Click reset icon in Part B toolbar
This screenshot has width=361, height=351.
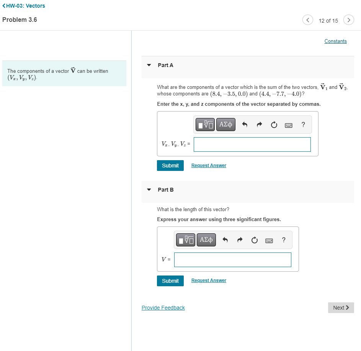click(255, 240)
